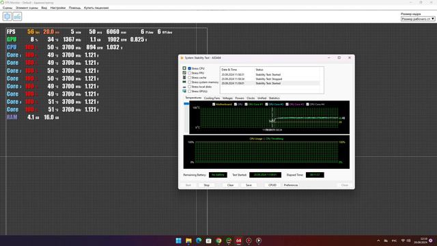Launch Microsoft Edge from the taskbar
The width and height of the screenshot is (437, 246).
click(x=199, y=241)
